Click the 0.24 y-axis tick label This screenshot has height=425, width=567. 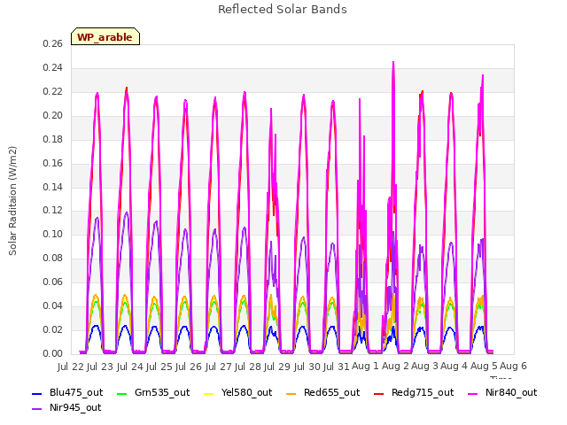pos(53,68)
